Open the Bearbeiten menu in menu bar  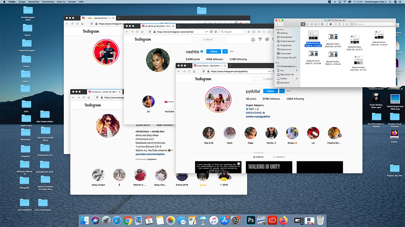[x=36, y=2]
